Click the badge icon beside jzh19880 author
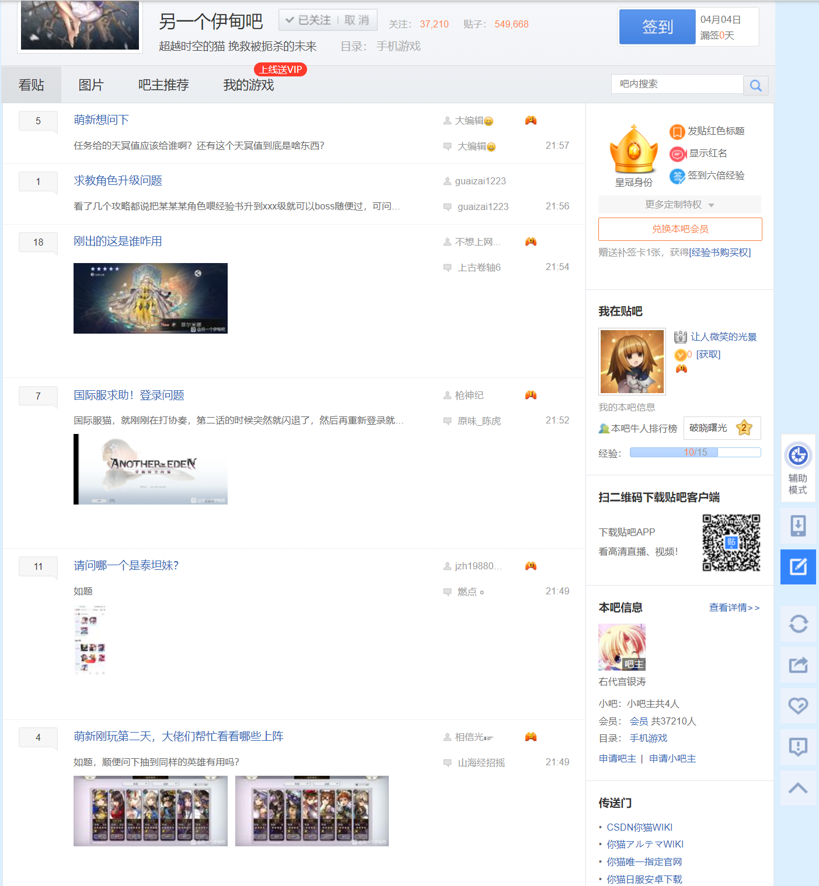Screen dimensions: 819x886 point(531,566)
